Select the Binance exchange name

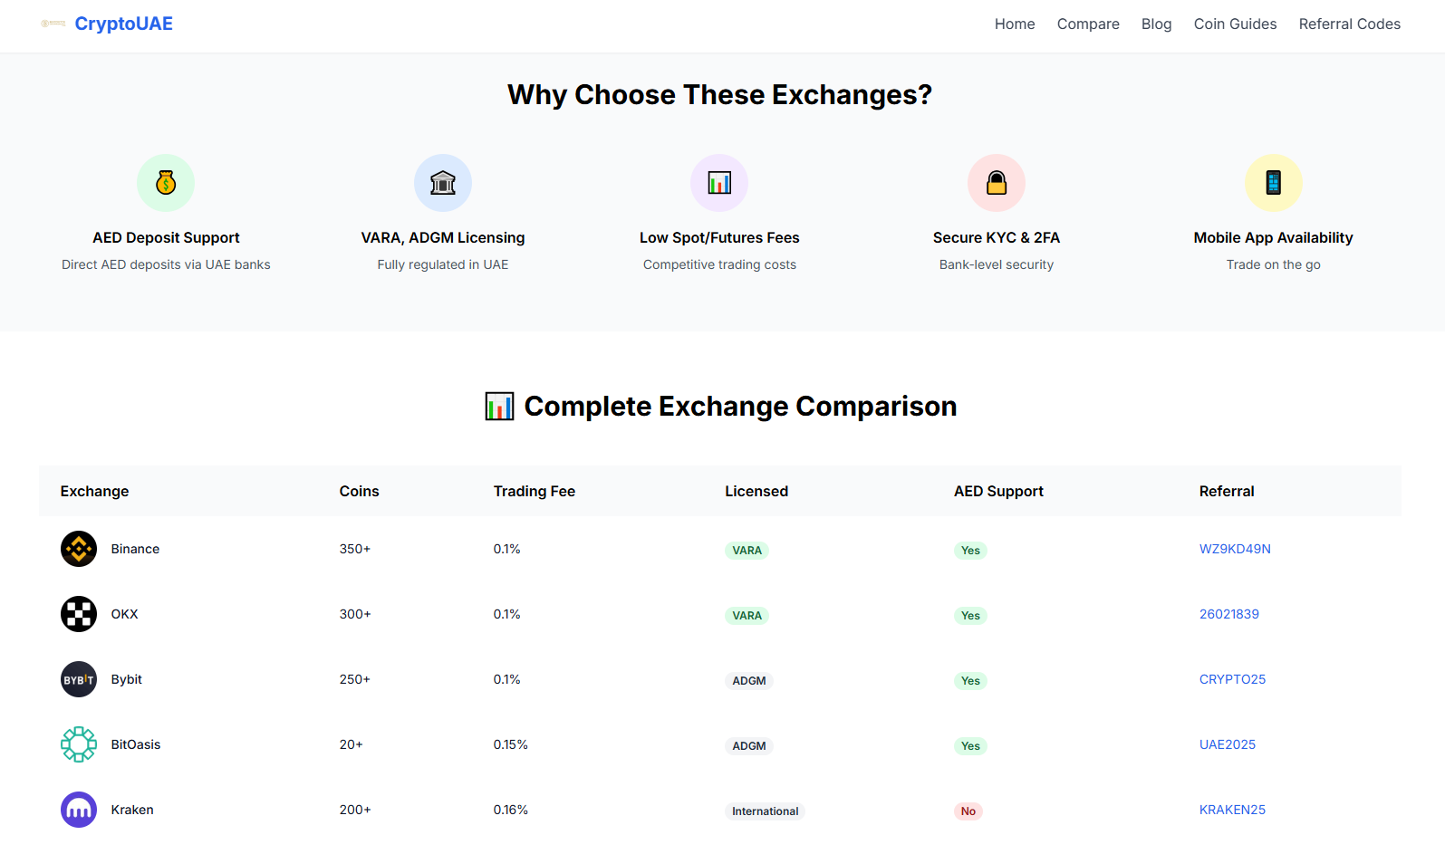135,549
